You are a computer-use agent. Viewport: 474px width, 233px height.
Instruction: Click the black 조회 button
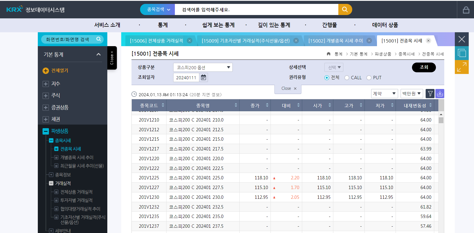pyautogui.click(x=424, y=67)
